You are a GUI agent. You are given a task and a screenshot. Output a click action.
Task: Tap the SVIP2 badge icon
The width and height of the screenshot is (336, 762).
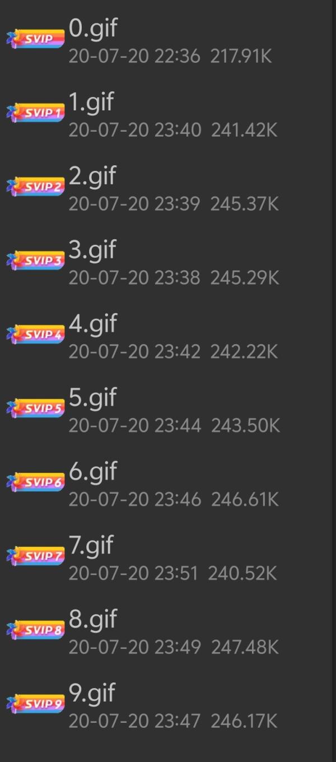(36, 187)
